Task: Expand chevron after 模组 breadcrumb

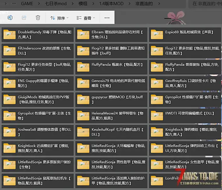Action: click(x=93, y=3)
